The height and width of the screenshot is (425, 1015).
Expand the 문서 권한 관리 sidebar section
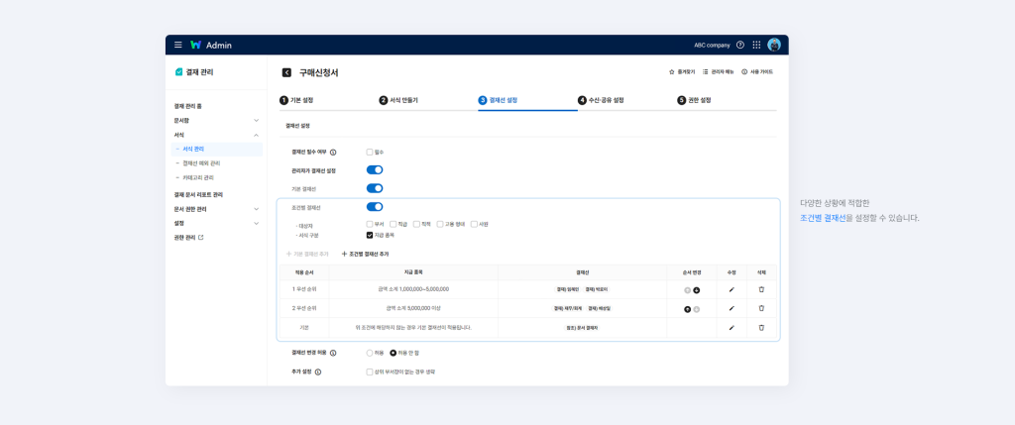tap(257, 209)
